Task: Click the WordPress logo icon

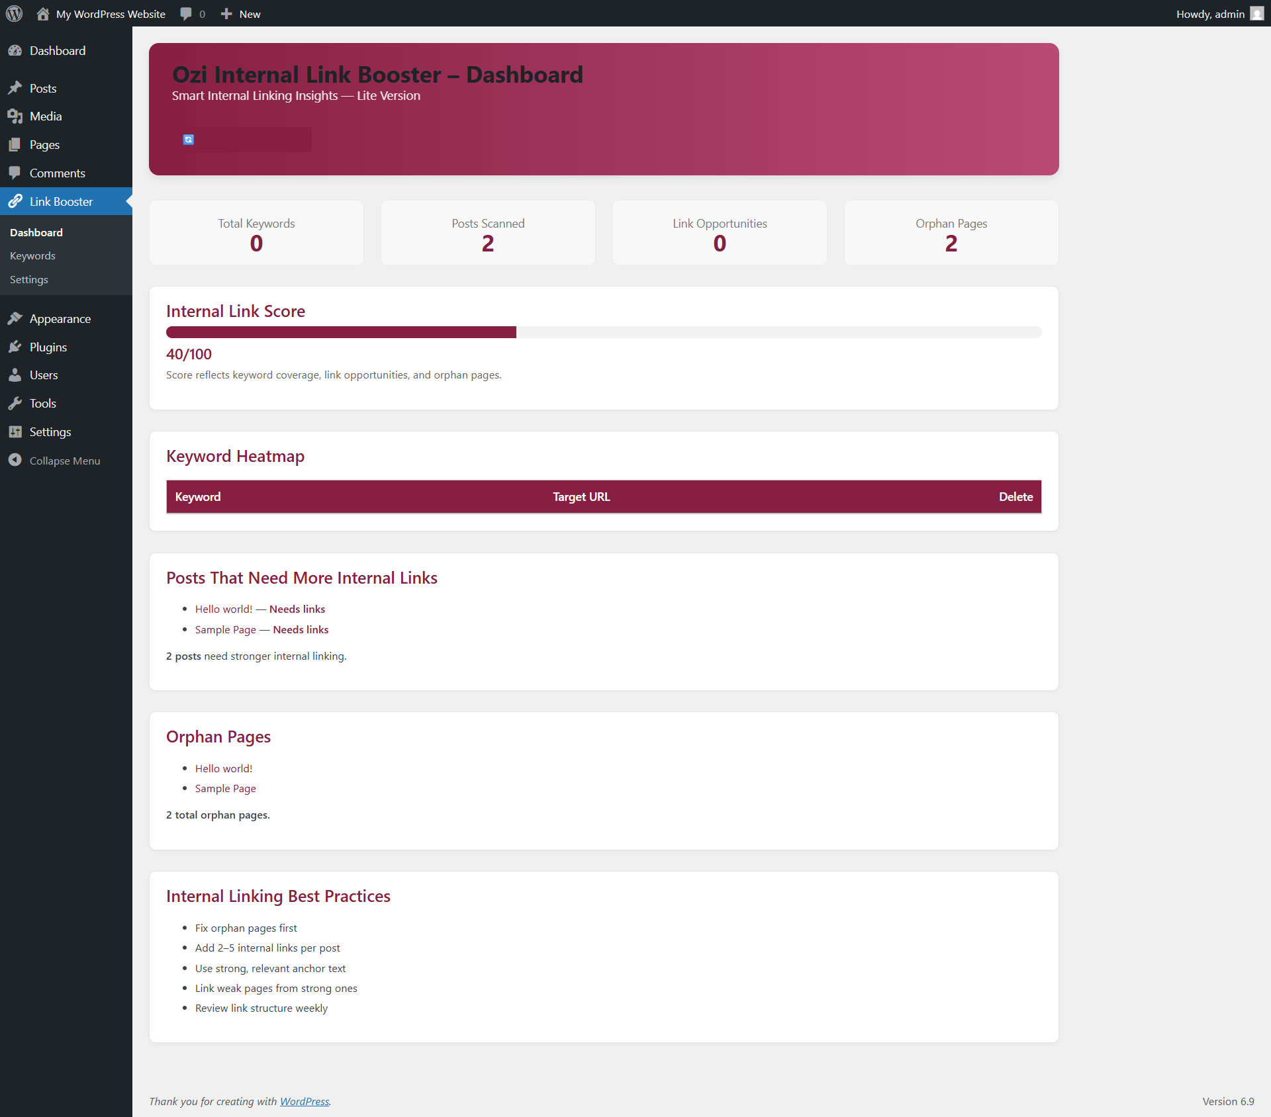Action: (x=14, y=14)
